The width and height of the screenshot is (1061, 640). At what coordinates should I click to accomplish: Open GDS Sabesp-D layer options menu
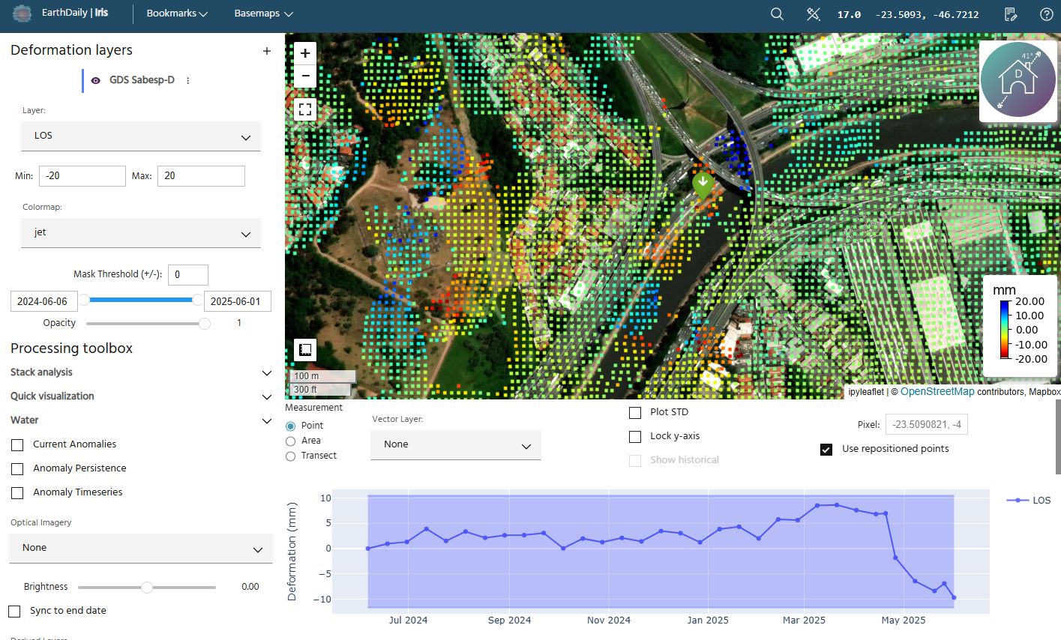coord(188,81)
